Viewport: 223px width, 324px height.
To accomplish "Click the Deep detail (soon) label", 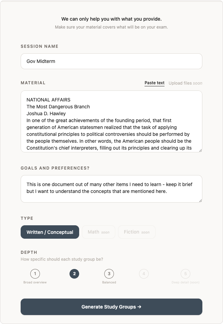I will pyautogui.click(x=185, y=282).
